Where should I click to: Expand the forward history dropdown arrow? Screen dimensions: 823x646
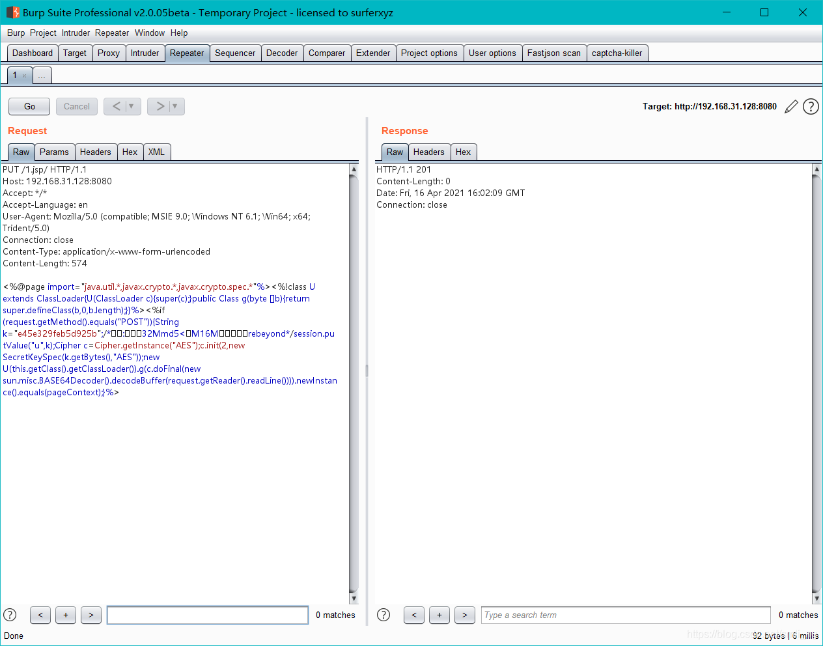click(x=175, y=106)
